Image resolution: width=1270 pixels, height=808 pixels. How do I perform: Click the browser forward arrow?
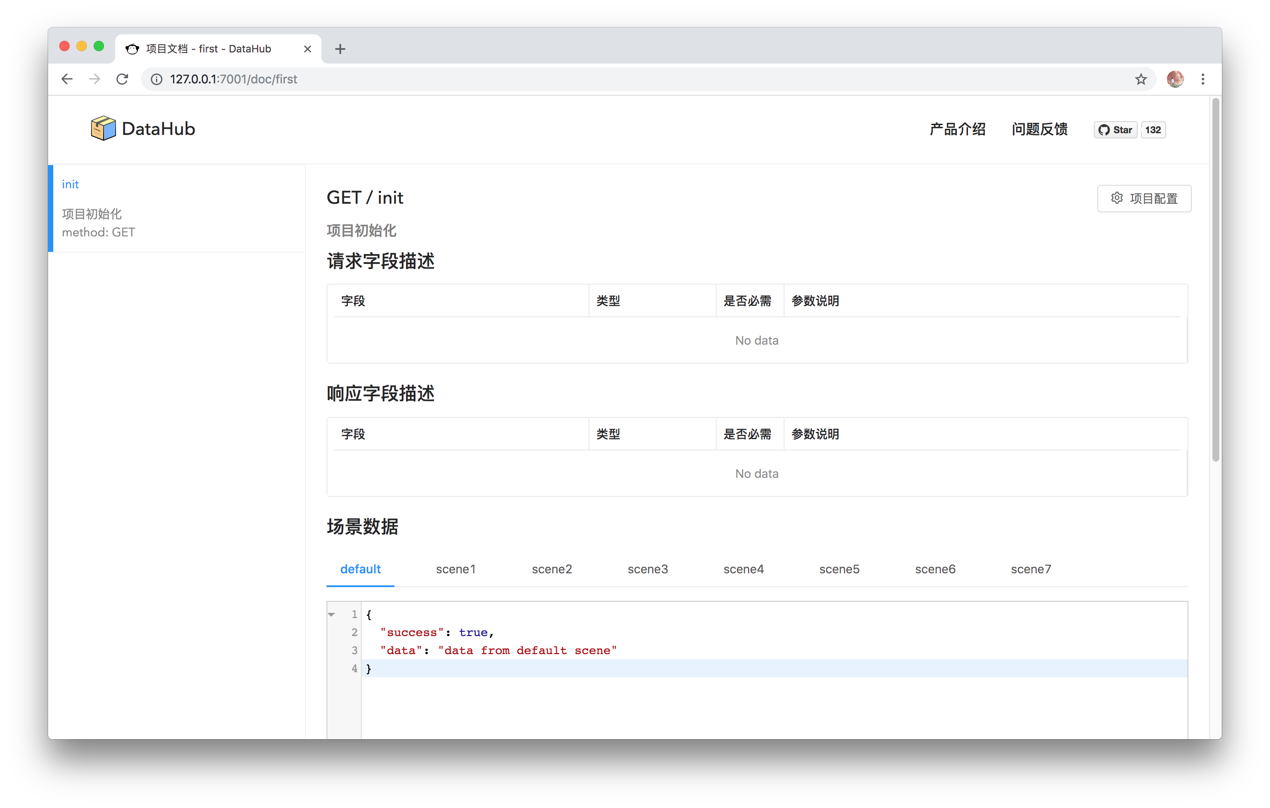point(95,79)
